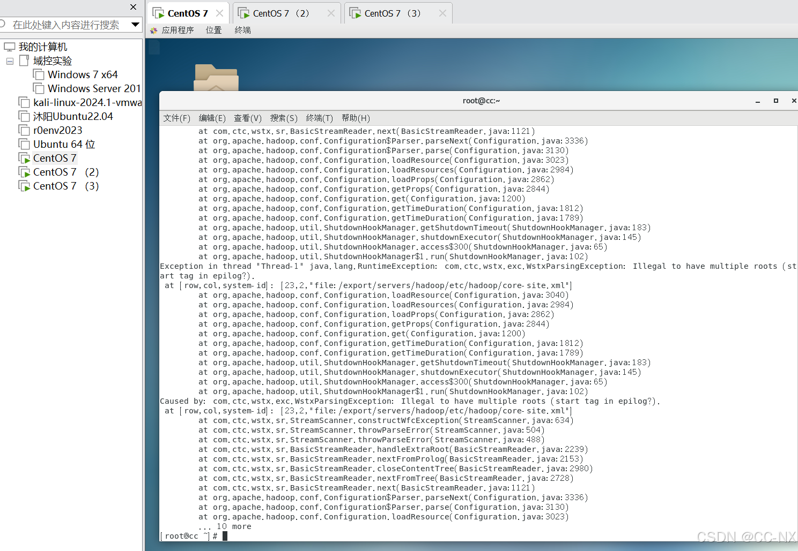Screen dimensions: 798x551
Task: Click the 应用程序 GNOME foot icon
Action: (x=154, y=31)
